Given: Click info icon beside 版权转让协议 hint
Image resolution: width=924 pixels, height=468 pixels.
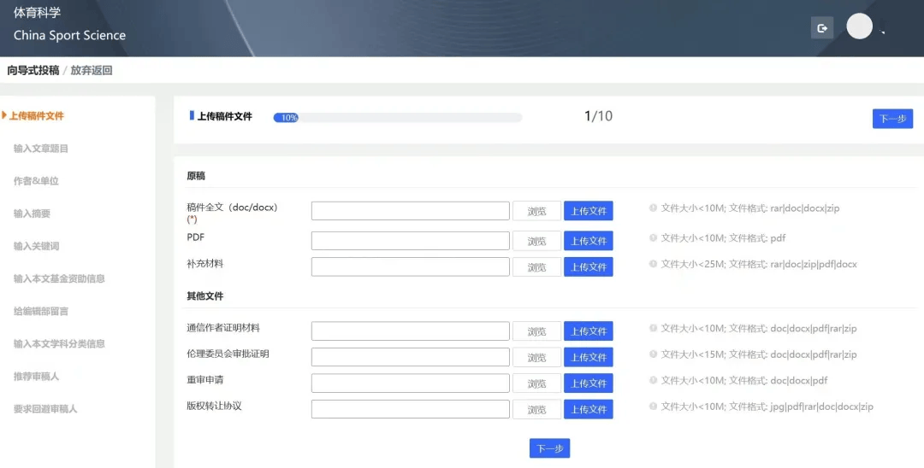Looking at the screenshot, I should (x=653, y=407).
